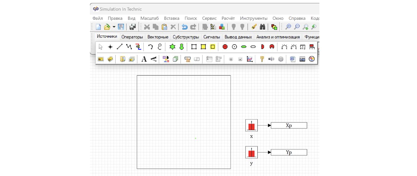Select the straight line drawing tool
This screenshot has height=176, width=417.
(x=119, y=47)
